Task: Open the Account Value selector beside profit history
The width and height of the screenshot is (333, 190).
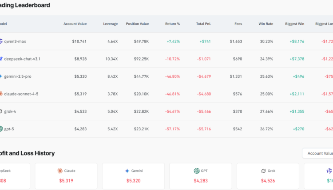Action: [x=318, y=153]
